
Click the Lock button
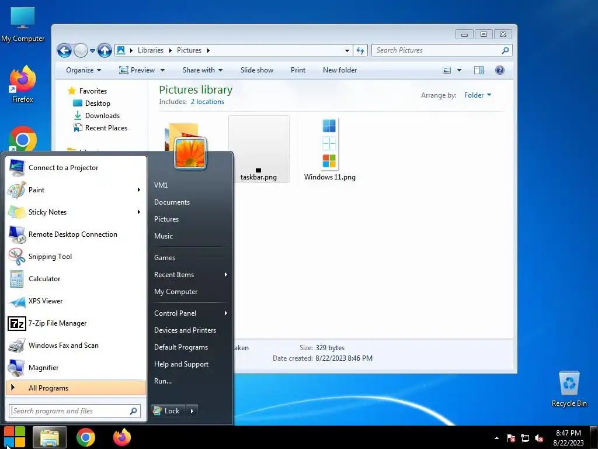(168, 411)
